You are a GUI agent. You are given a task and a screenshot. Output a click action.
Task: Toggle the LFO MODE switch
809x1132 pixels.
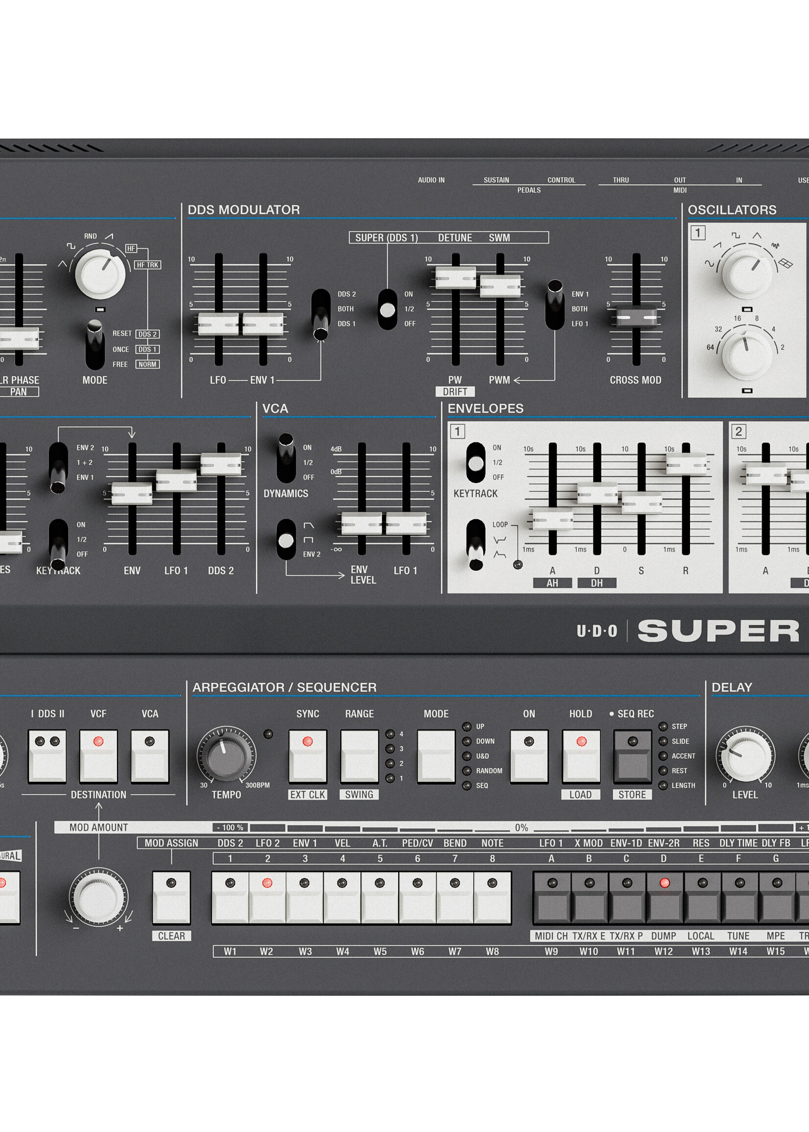[x=95, y=345]
